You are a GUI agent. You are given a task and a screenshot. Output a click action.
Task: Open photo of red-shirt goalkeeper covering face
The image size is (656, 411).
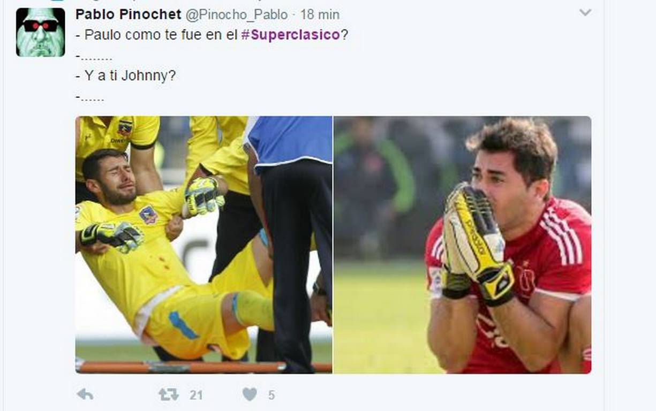[x=463, y=245]
